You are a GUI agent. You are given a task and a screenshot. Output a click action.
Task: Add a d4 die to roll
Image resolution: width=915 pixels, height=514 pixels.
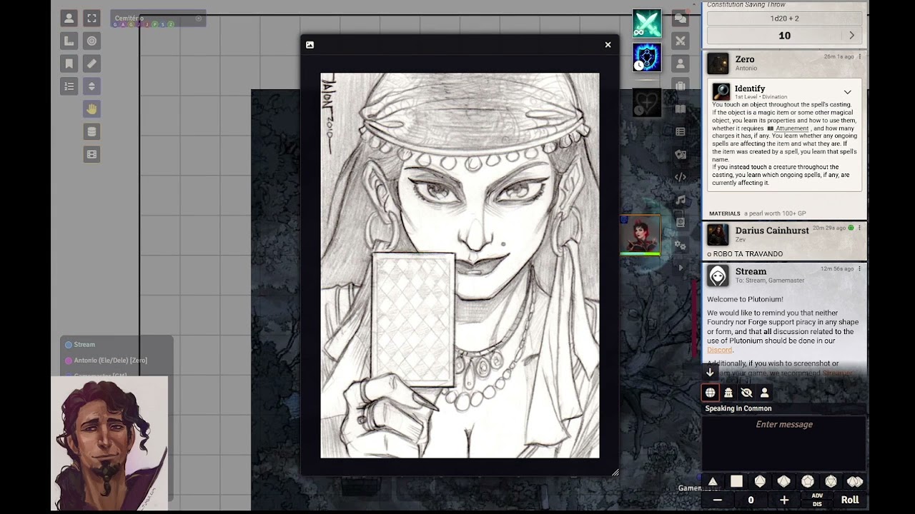tap(713, 482)
